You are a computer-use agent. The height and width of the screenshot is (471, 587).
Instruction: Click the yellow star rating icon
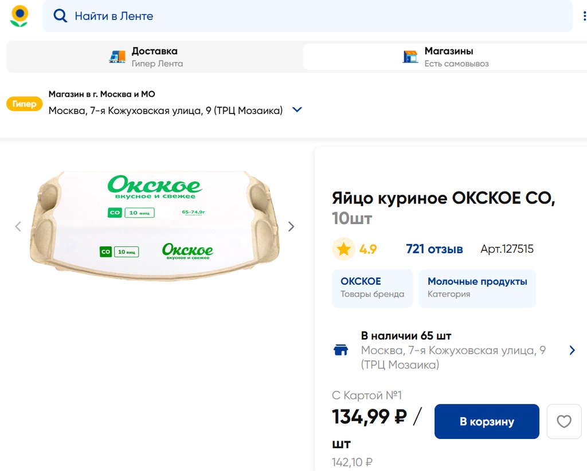click(344, 249)
